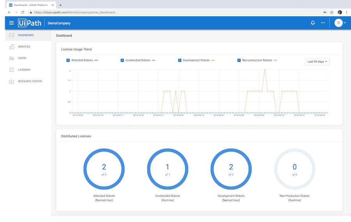351x222 pixels.
Task: Click the 2019-03-03 date axis label
Action: click(78, 115)
